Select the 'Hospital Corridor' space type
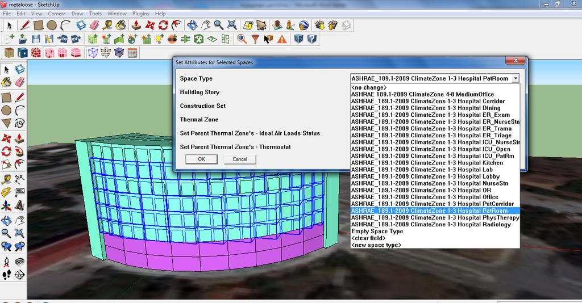The height and width of the screenshot is (303, 582). tap(435, 101)
